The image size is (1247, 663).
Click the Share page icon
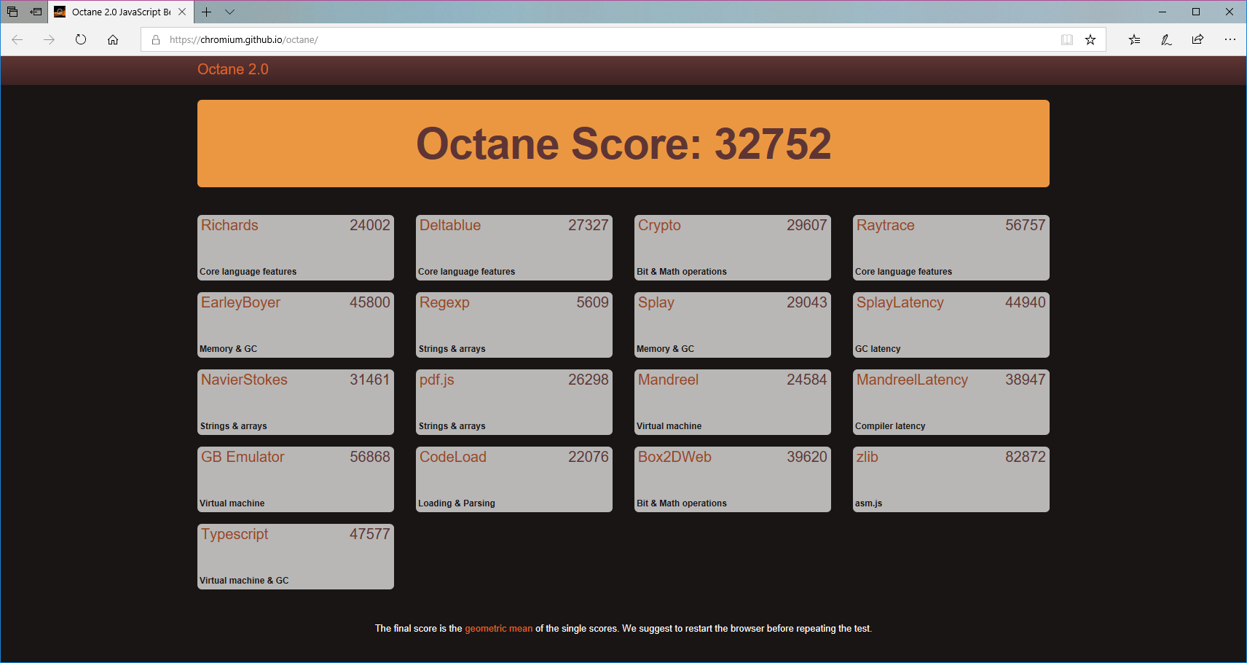click(1197, 39)
